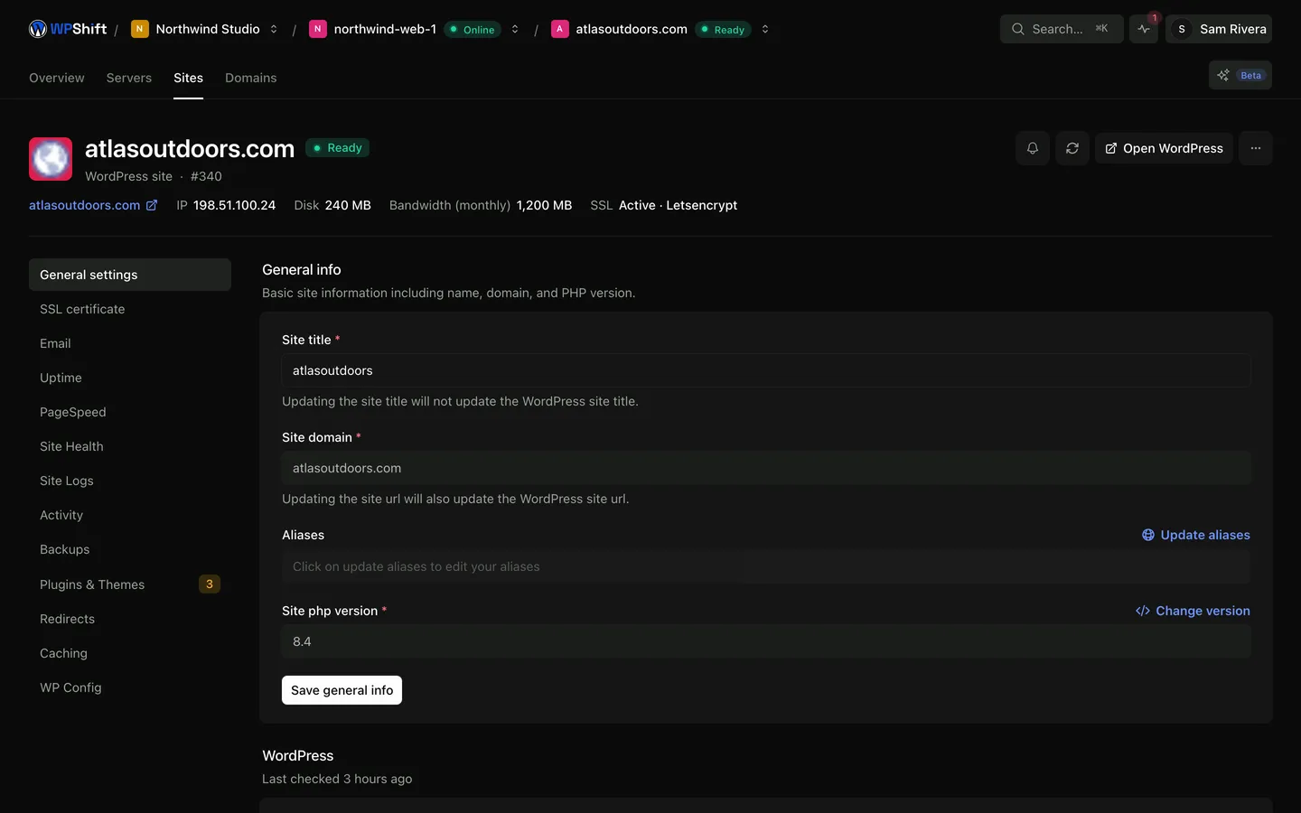Open the Site Logs section
The image size is (1301, 813).
pos(130,481)
